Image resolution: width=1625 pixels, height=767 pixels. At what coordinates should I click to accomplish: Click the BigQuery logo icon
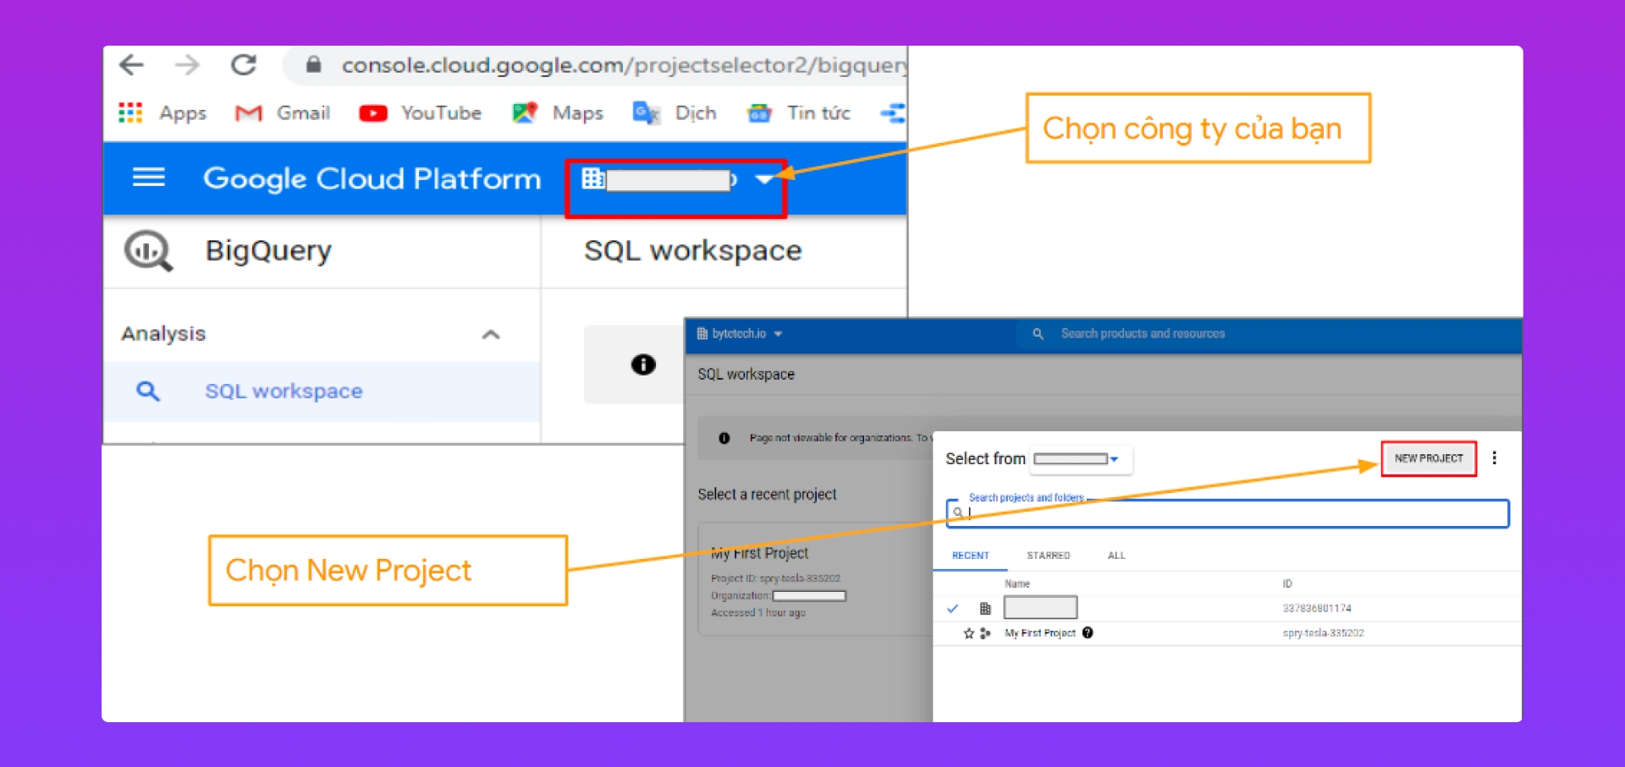coord(148,251)
